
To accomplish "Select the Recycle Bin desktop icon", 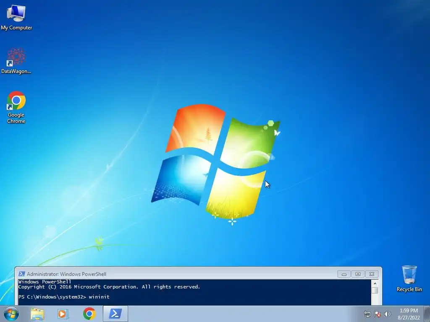I will (x=409, y=278).
